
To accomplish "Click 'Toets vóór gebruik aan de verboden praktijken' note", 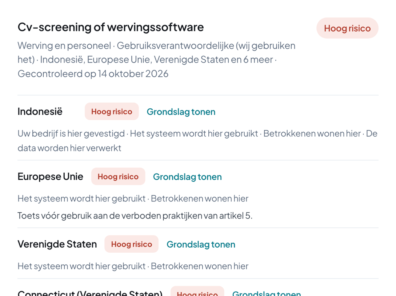I will [x=135, y=216].
